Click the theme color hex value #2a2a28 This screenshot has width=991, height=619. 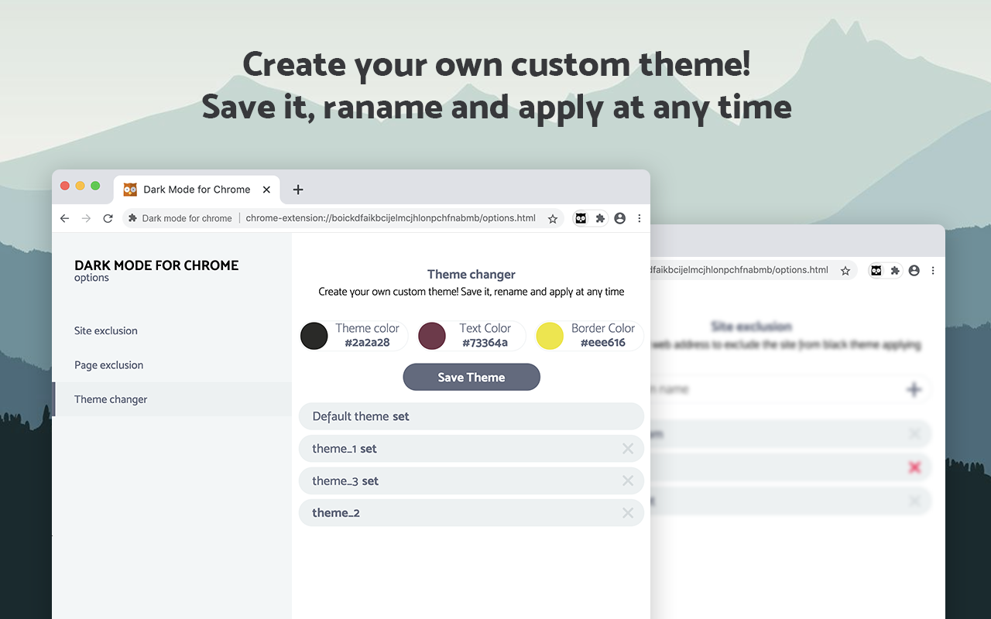[367, 343]
